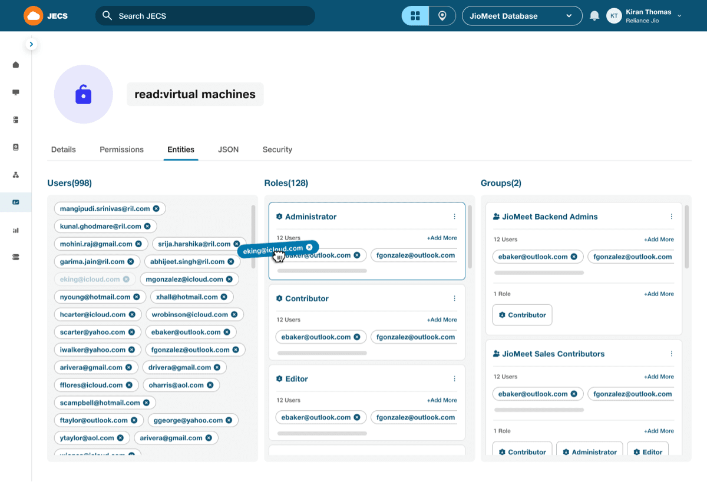Open JioMeet Backend Admins three-dot menu
Screen dimensions: 707x482
[671, 217]
